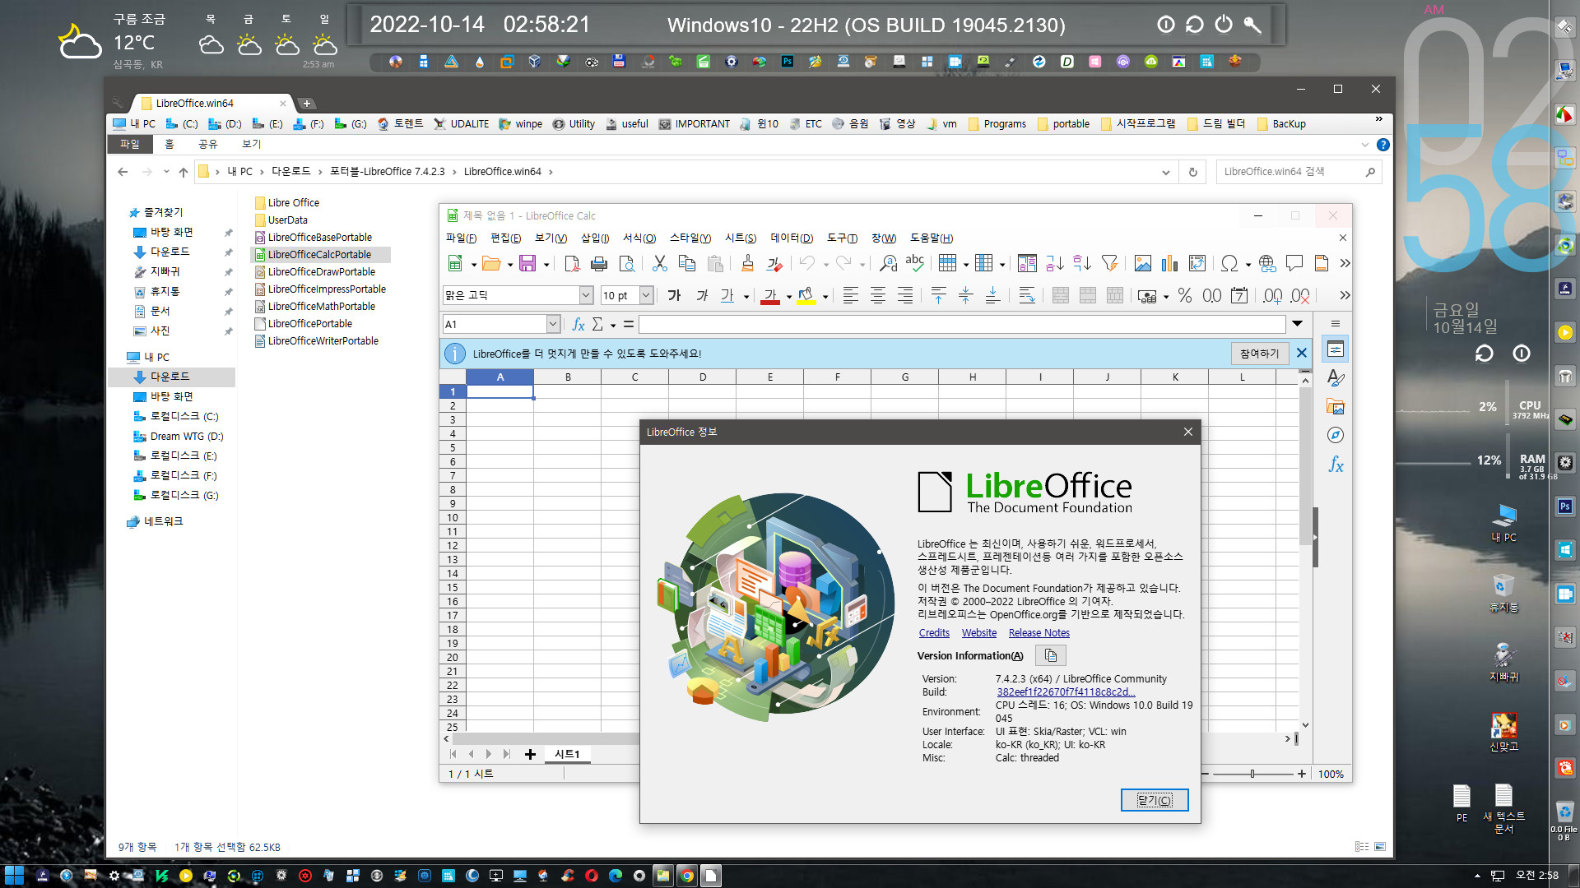Toggle the AutoFilter funnel icon
The height and width of the screenshot is (888, 1580).
coord(1110,263)
